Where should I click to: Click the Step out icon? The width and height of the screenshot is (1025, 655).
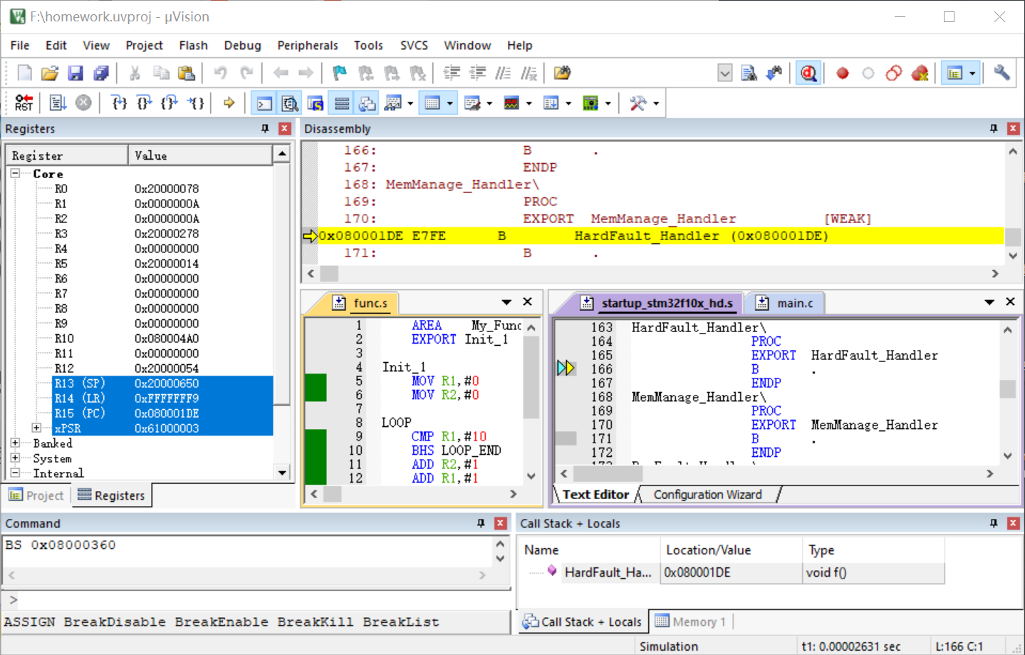(x=170, y=103)
